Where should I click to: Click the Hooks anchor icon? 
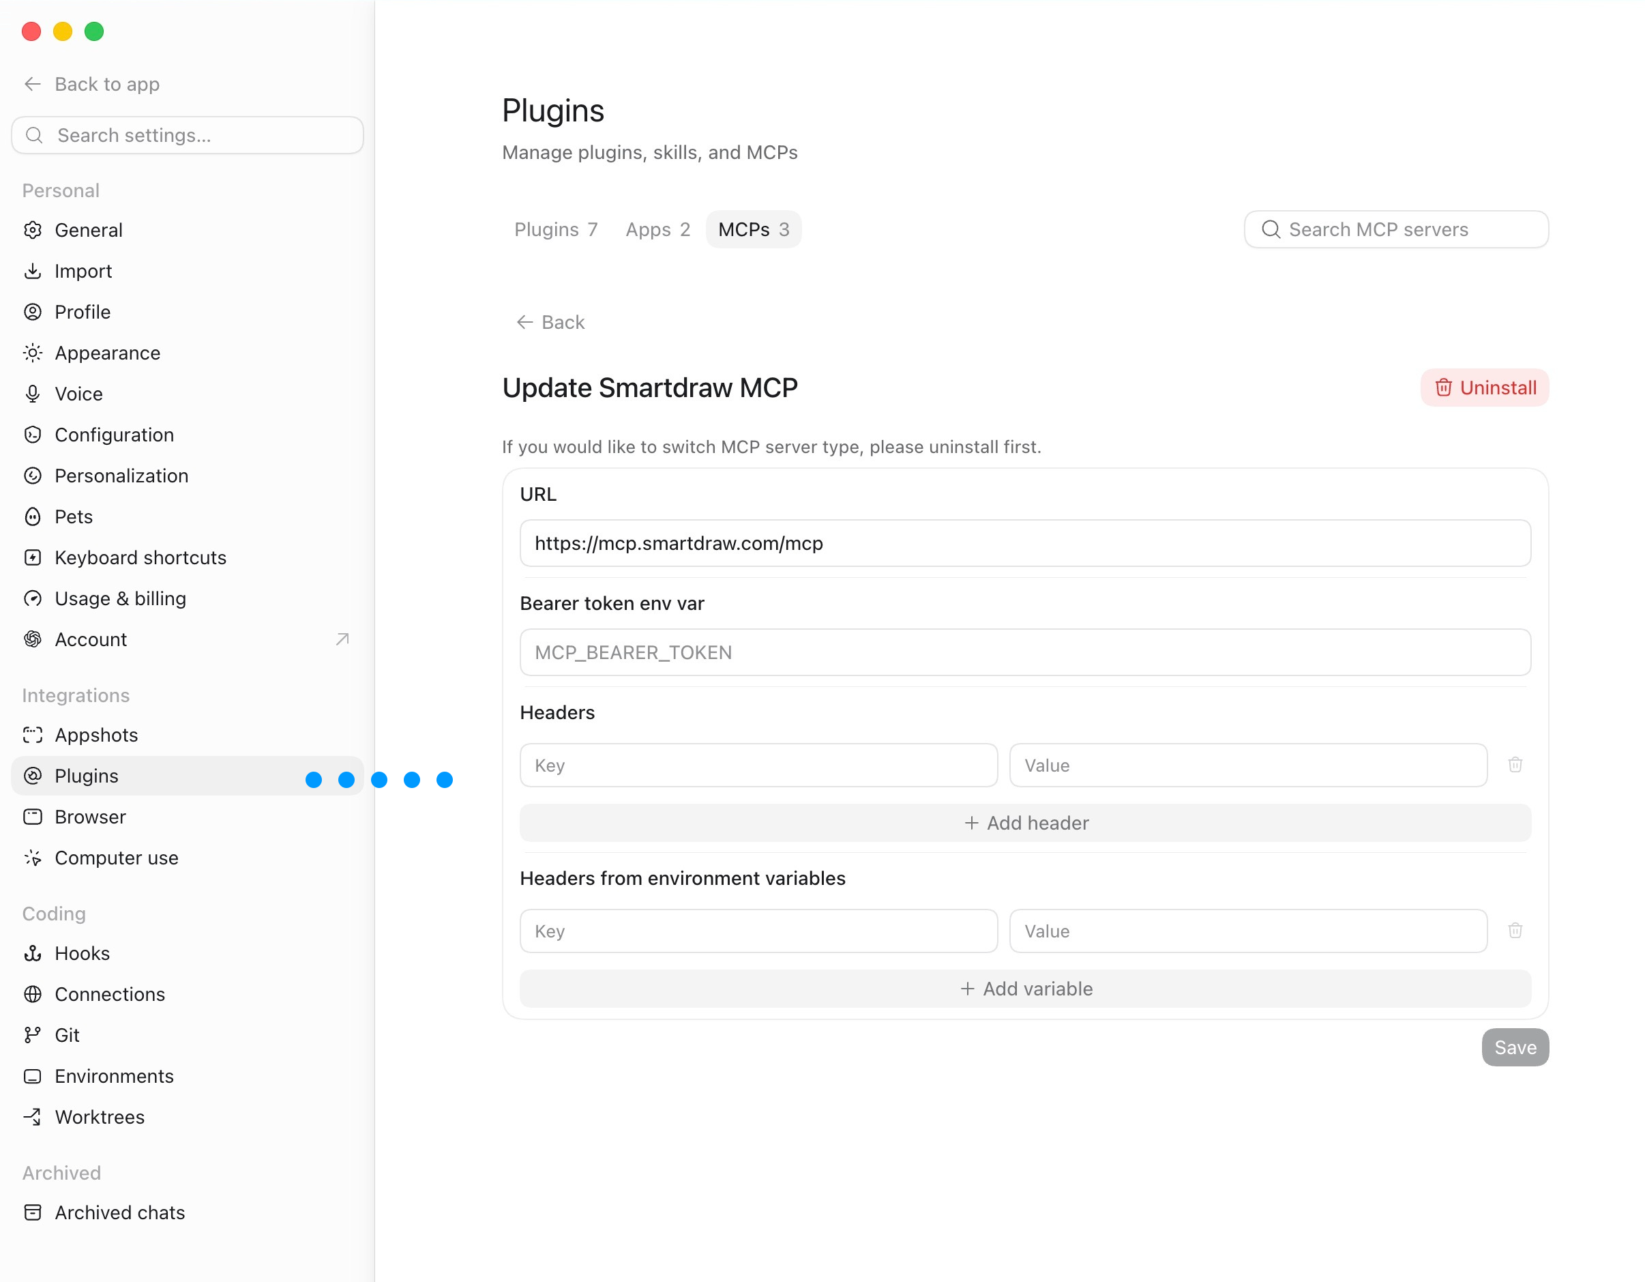[x=32, y=953]
